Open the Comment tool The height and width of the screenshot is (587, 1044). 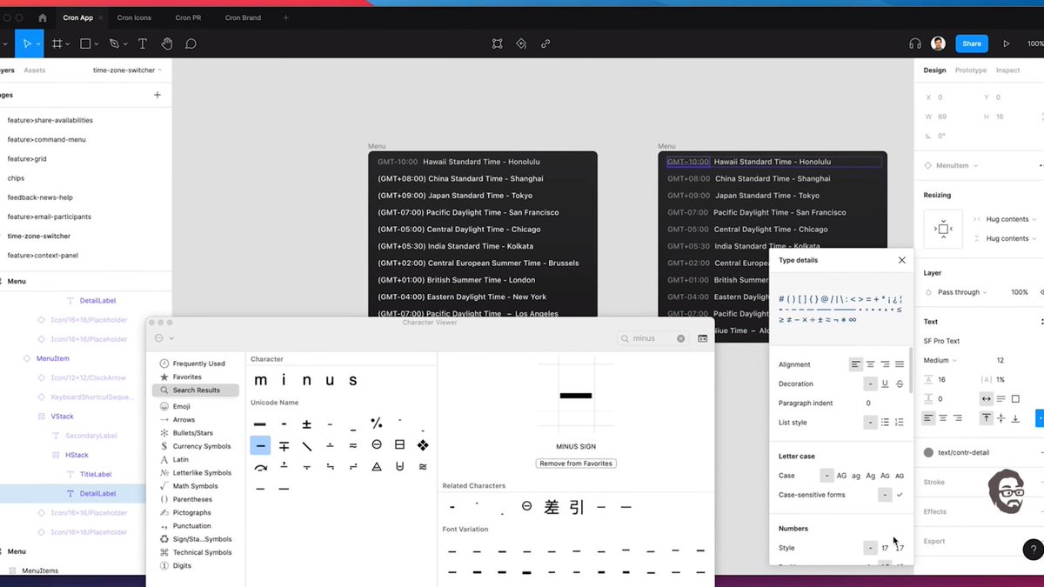(x=191, y=43)
